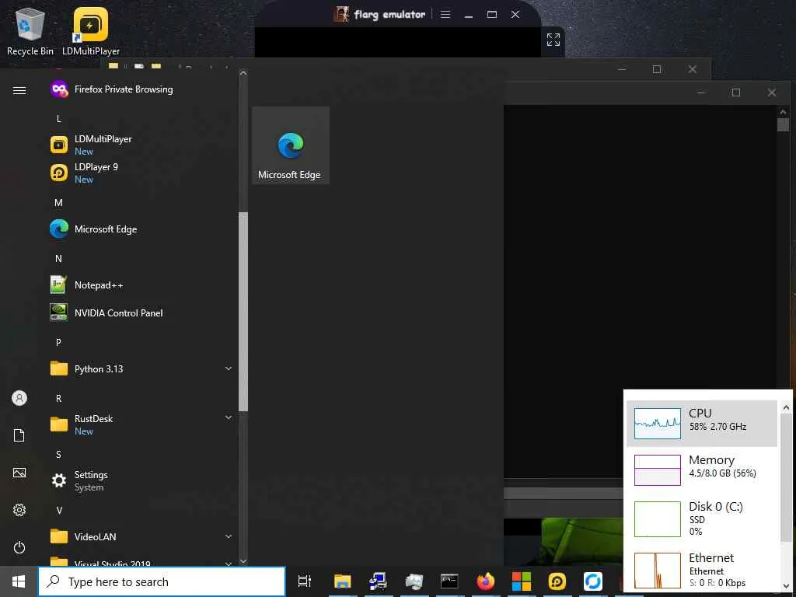Open the Command Prompt taskbar icon

449,581
